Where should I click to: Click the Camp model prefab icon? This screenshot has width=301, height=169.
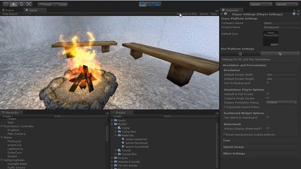tap(119, 128)
